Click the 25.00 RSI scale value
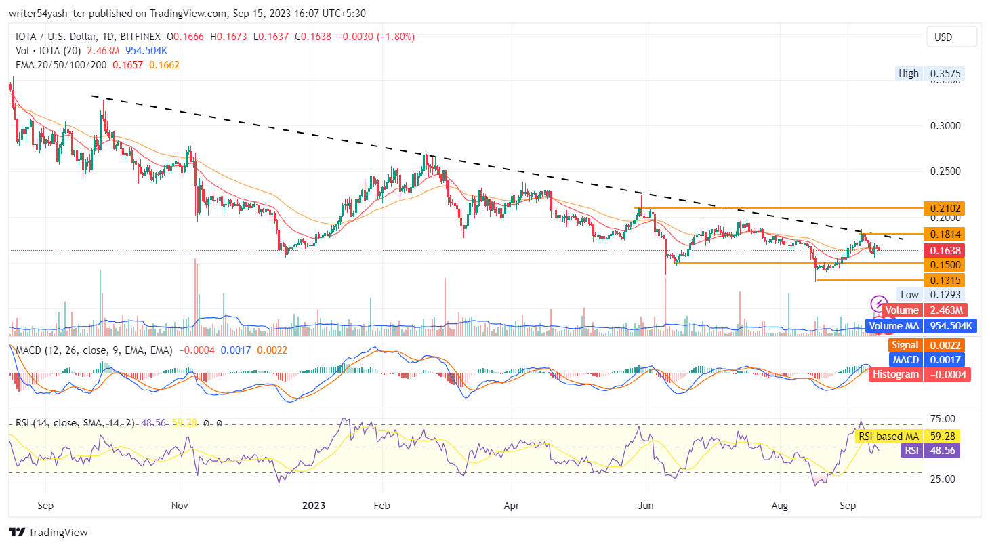 coord(943,479)
